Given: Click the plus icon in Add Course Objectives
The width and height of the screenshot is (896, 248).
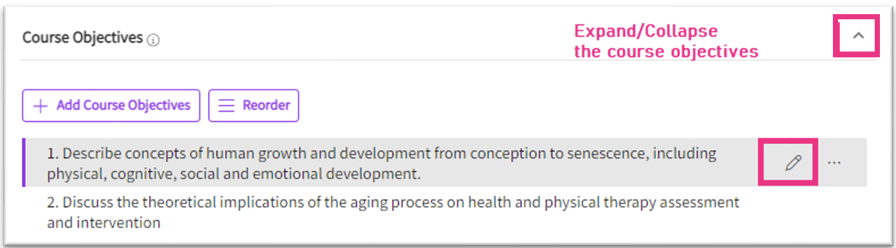Looking at the screenshot, I should click(x=40, y=106).
